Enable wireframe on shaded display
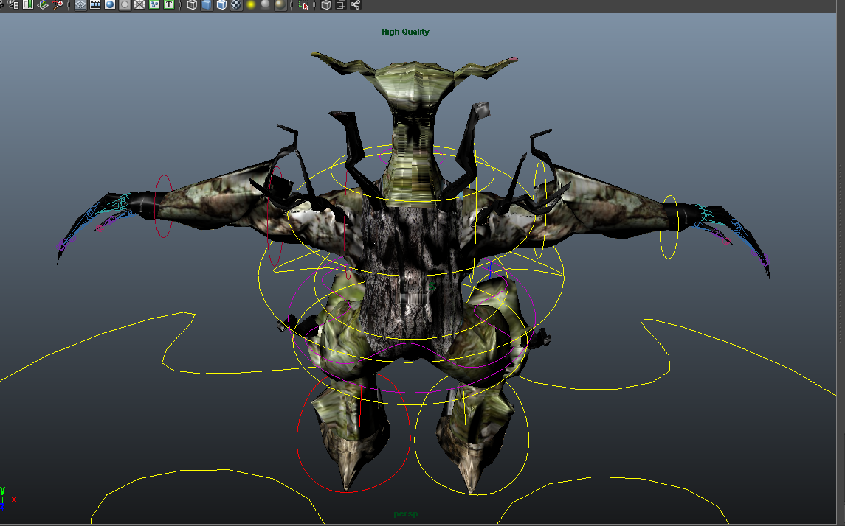Image resolution: width=845 pixels, height=526 pixels. coord(221,4)
